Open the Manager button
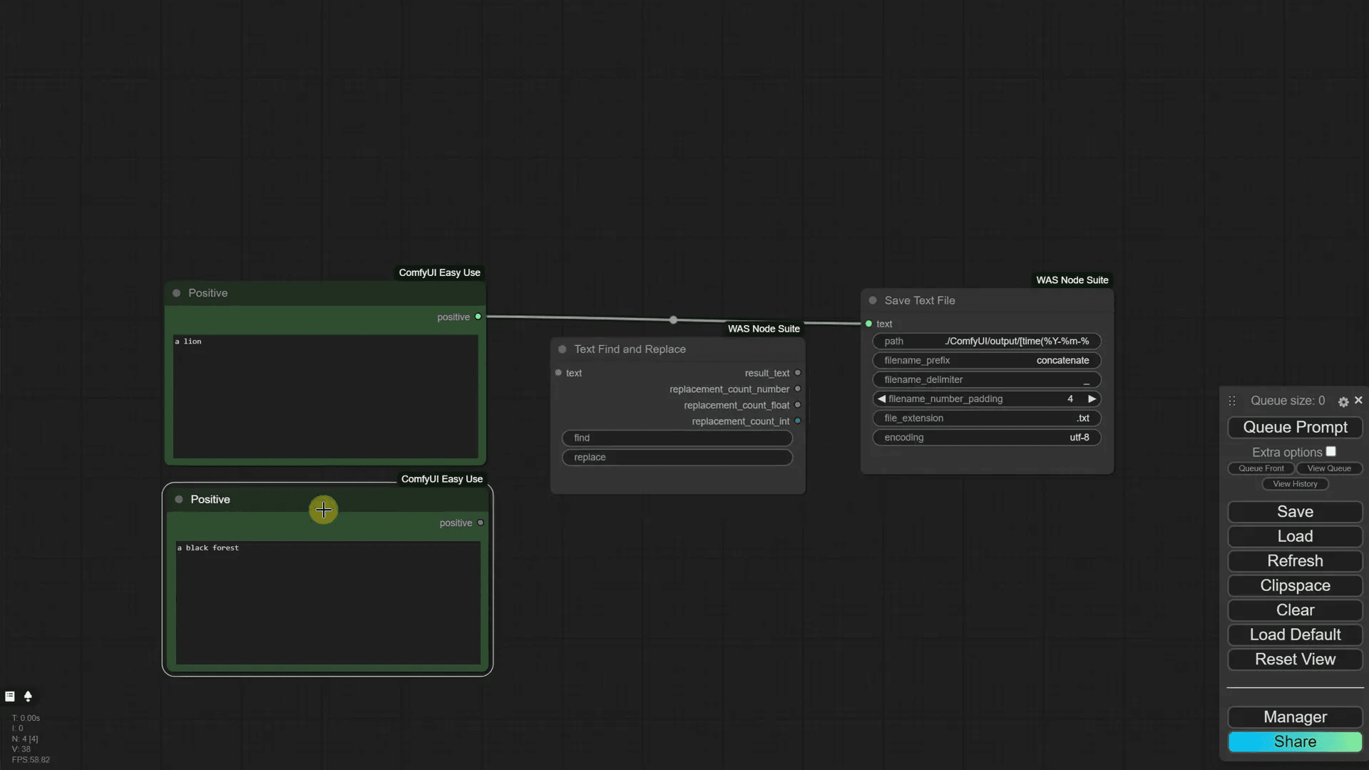The width and height of the screenshot is (1369, 770). (1295, 717)
